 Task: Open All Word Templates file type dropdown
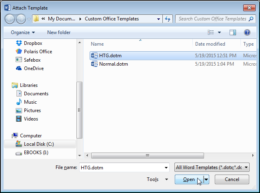click(x=212, y=167)
